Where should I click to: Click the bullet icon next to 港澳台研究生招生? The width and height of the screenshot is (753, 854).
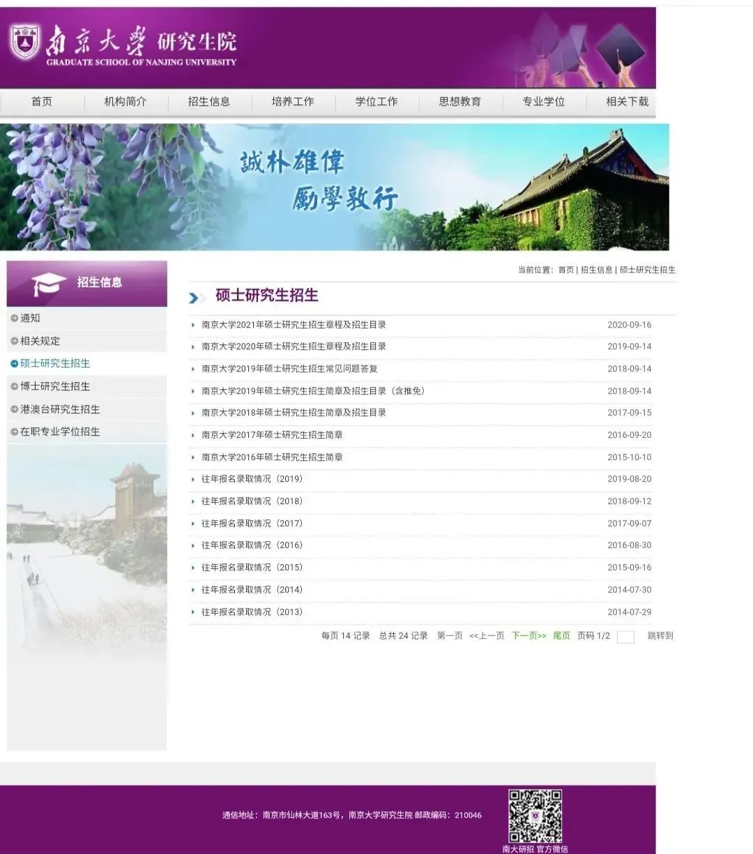pyautogui.click(x=14, y=409)
